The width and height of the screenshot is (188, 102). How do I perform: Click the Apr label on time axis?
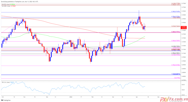137,97
